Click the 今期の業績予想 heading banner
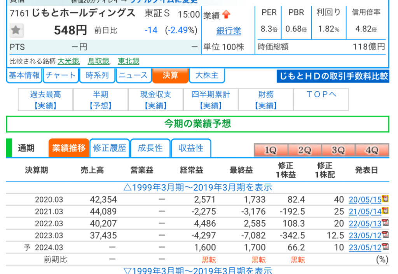The width and height of the screenshot is (398, 274). tap(197, 124)
